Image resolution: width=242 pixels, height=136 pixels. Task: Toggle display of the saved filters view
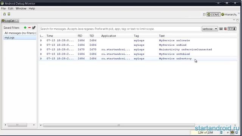[230, 29]
